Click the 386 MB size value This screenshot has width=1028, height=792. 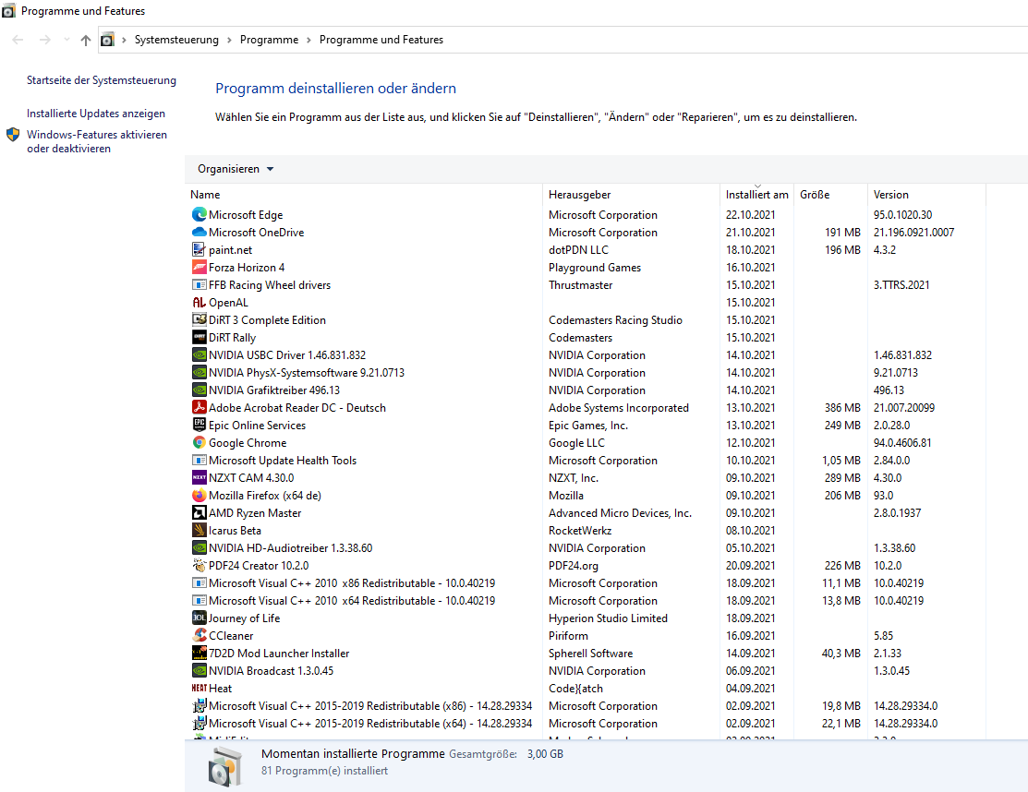(x=842, y=407)
